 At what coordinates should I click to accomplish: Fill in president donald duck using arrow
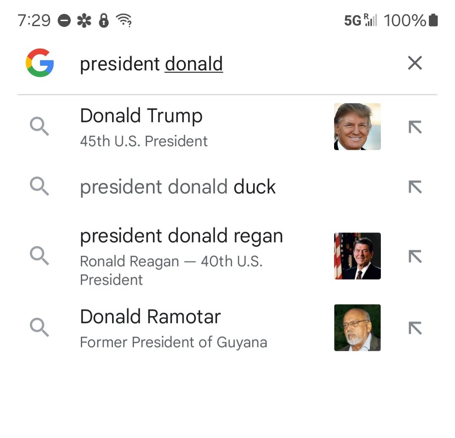tap(415, 187)
